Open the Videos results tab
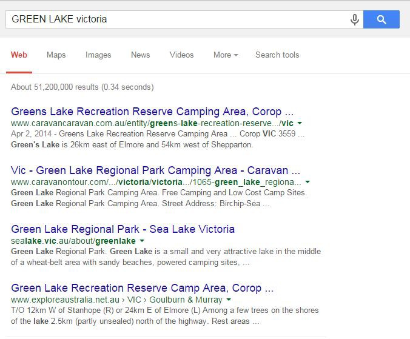This screenshot has width=410, height=339. pyautogui.click(x=181, y=55)
